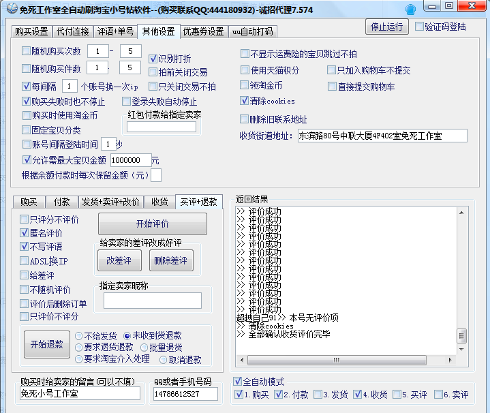The height and width of the screenshot is (413, 490).
Task: Click the 开始退款 button
Action: 47,344
